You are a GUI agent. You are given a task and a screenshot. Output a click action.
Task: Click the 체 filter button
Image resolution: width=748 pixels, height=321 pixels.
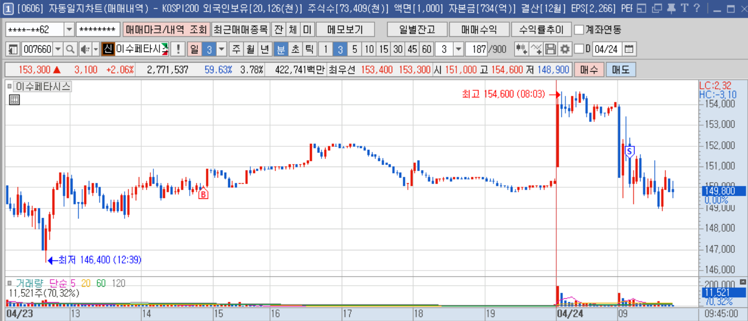[293, 30]
